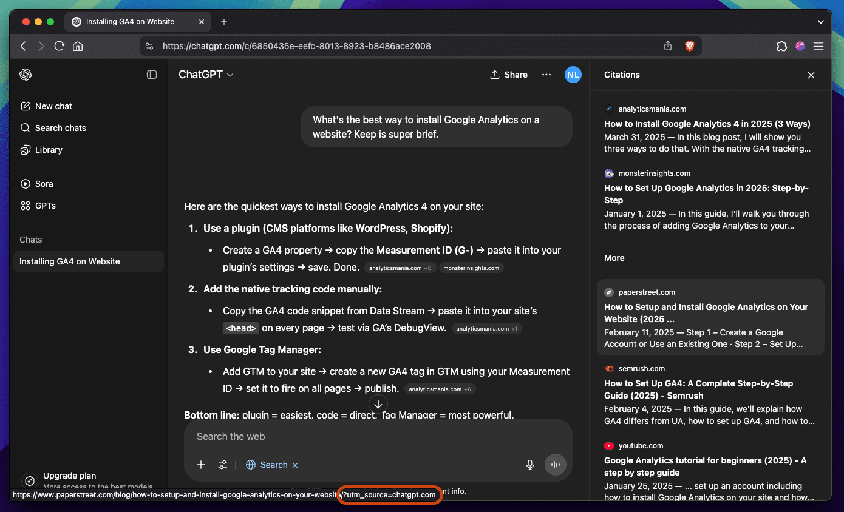Click the analyticsmania.com +6 chip under plugin step
The width and height of the screenshot is (844, 512).
400,268
